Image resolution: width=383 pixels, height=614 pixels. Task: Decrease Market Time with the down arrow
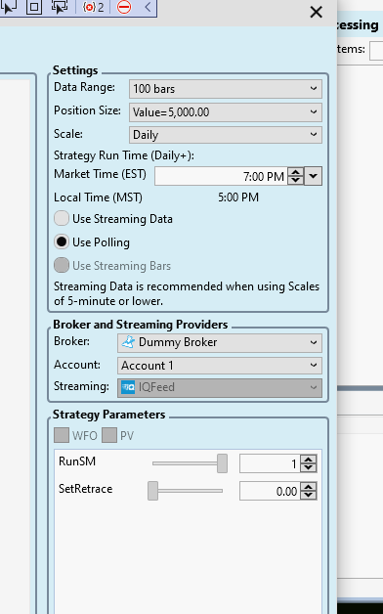pyautogui.click(x=295, y=181)
